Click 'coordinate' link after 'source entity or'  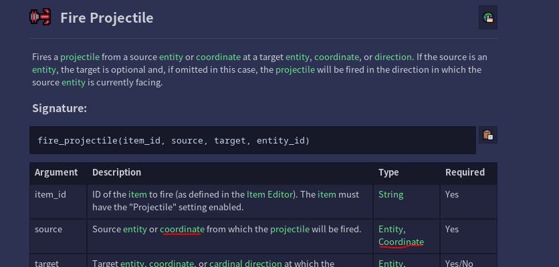click(x=218, y=57)
